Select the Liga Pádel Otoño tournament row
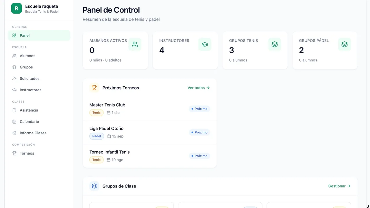370x208 pixels. tap(150, 132)
